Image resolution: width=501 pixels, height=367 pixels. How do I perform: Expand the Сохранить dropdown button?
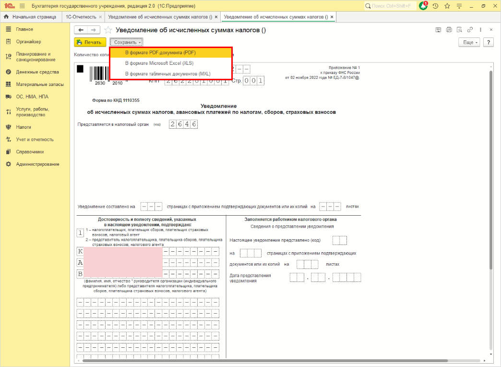pos(127,42)
